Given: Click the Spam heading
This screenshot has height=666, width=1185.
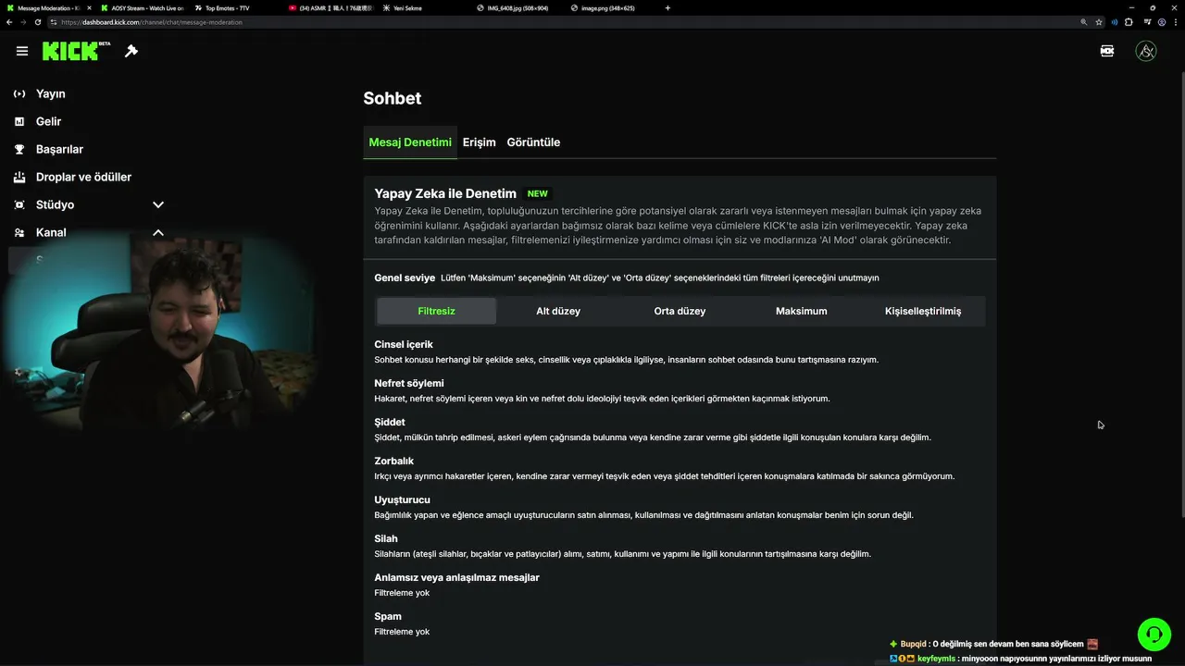Looking at the screenshot, I should 388,616.
